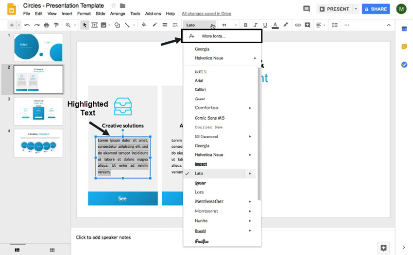Open the File menu
The height and width of the screenshot is (255, 413).
[x=26, y=14]
